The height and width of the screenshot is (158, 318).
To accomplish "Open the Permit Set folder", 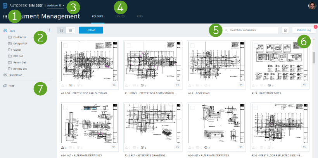I will 20,62.
